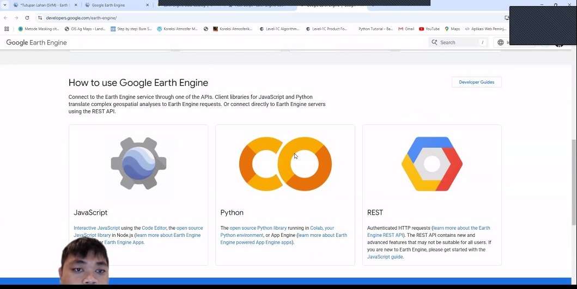Open Interactive JavaScript link
The width and height of the screenshot is (577, 289).
tap(97, 228)
